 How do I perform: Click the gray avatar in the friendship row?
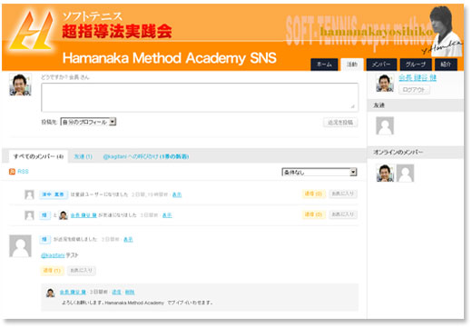[x=29, y=215]
